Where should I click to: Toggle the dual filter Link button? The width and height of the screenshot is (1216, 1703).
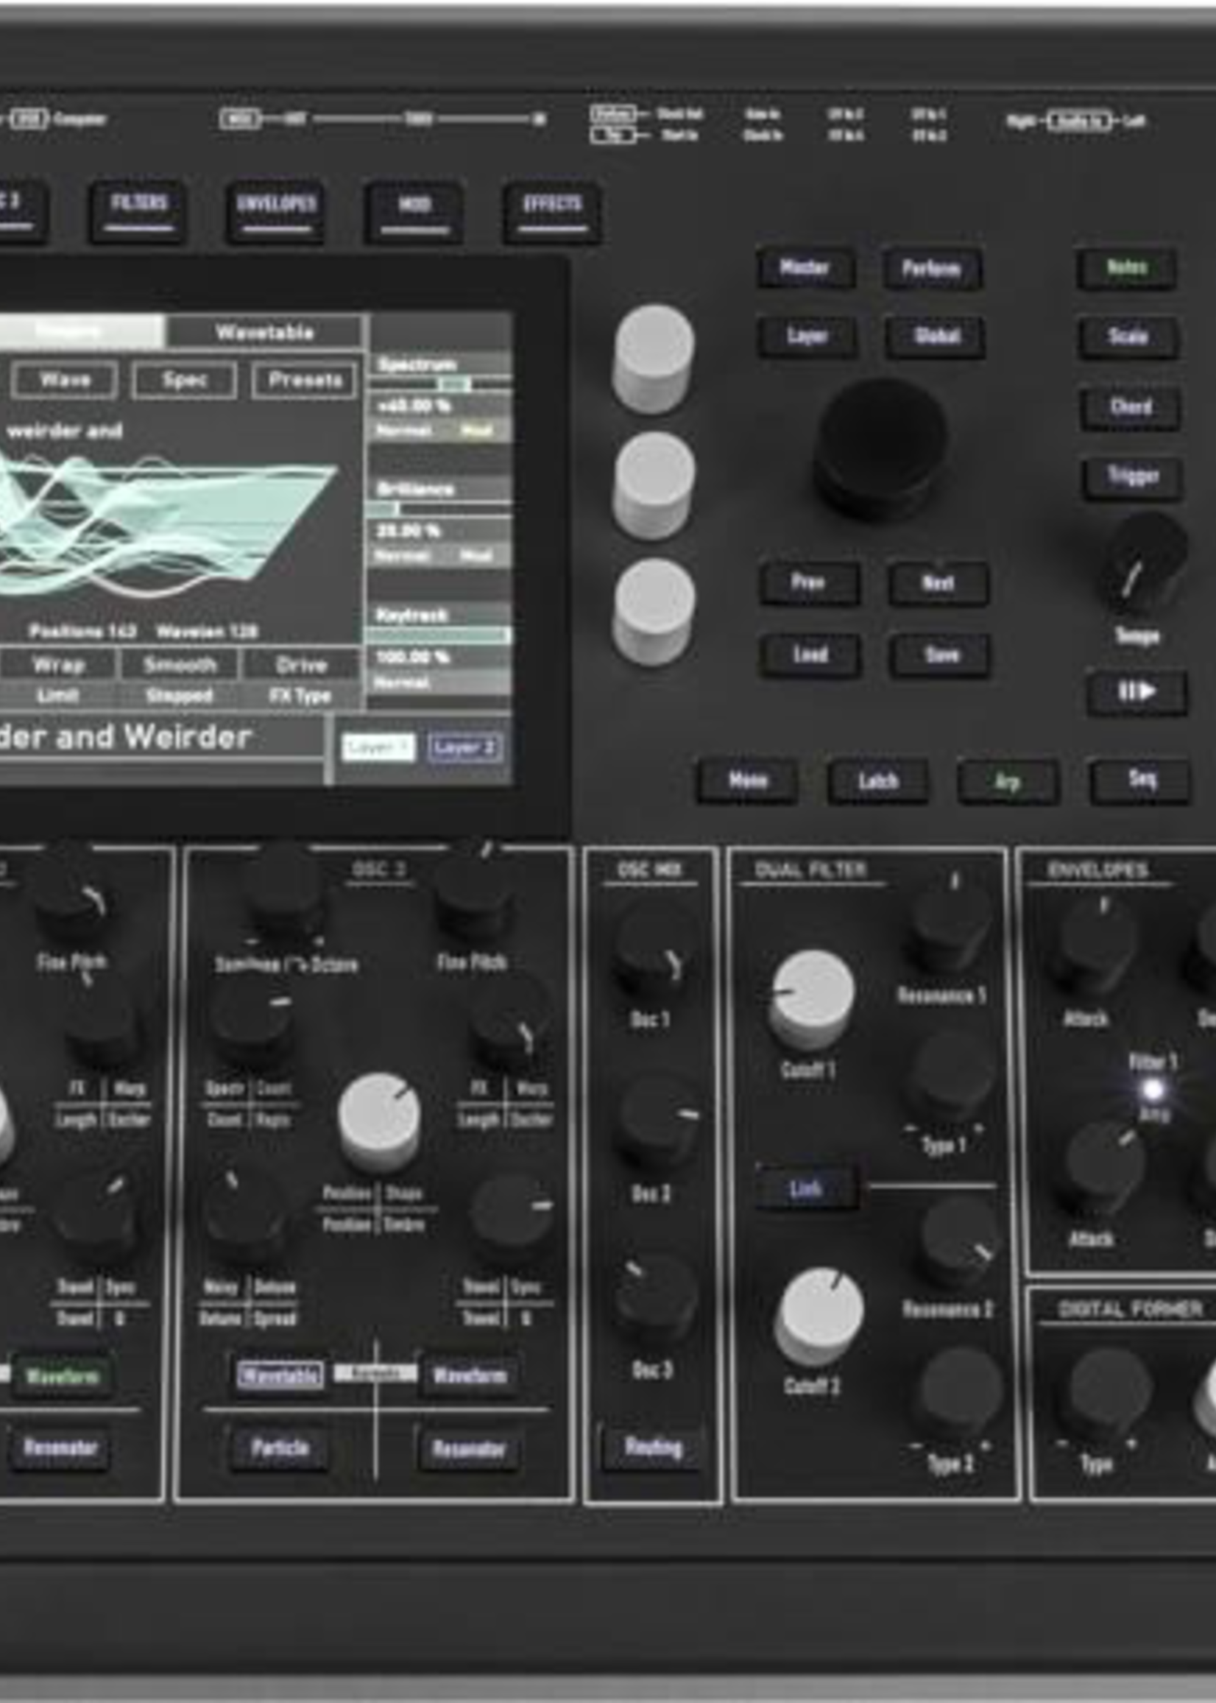pyautogui.click(x=806, y=1188)
